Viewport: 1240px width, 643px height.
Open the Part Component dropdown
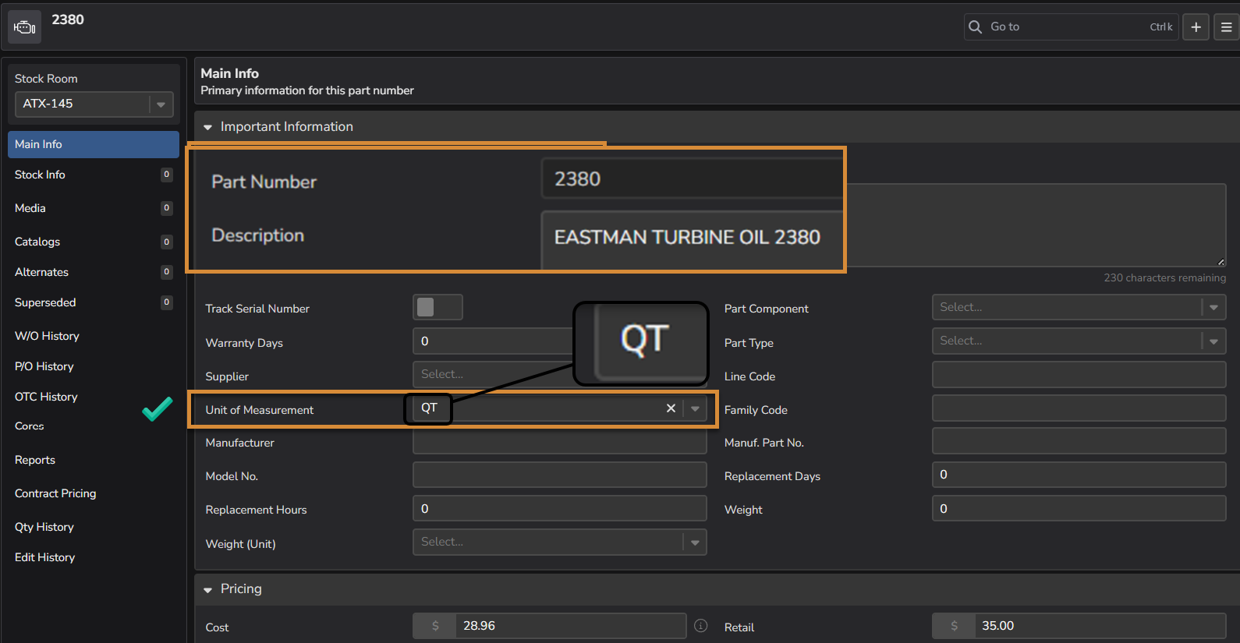point(1213,307)
